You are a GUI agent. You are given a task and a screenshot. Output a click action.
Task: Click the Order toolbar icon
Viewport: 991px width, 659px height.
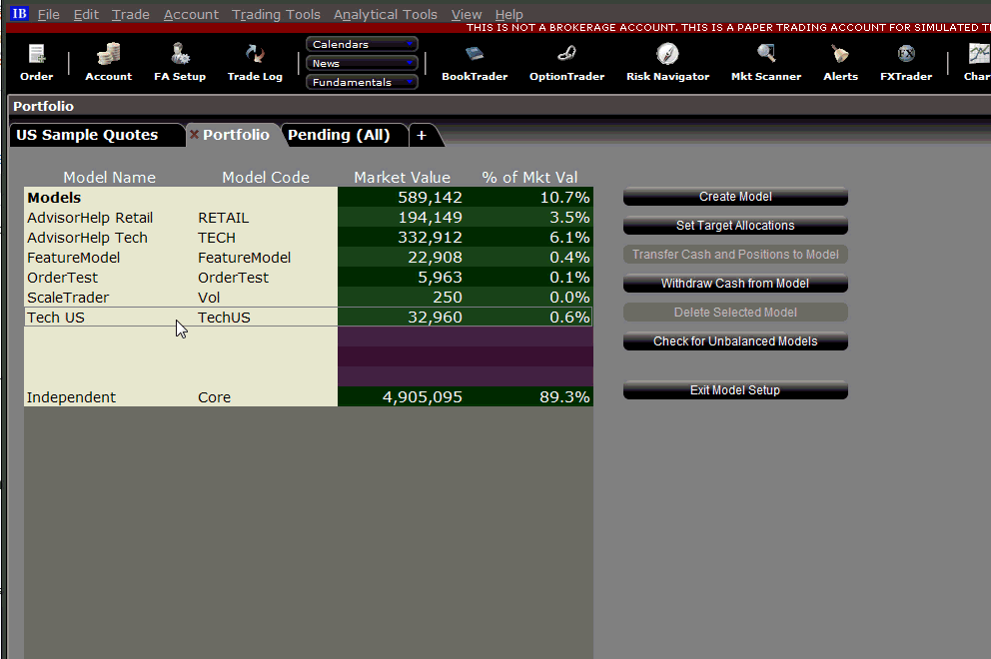(x=37, y=62)
